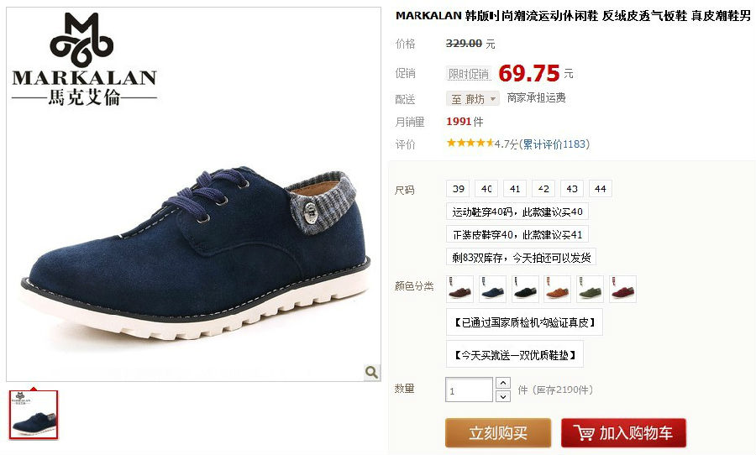Click the quantity input field

point(469,390)
